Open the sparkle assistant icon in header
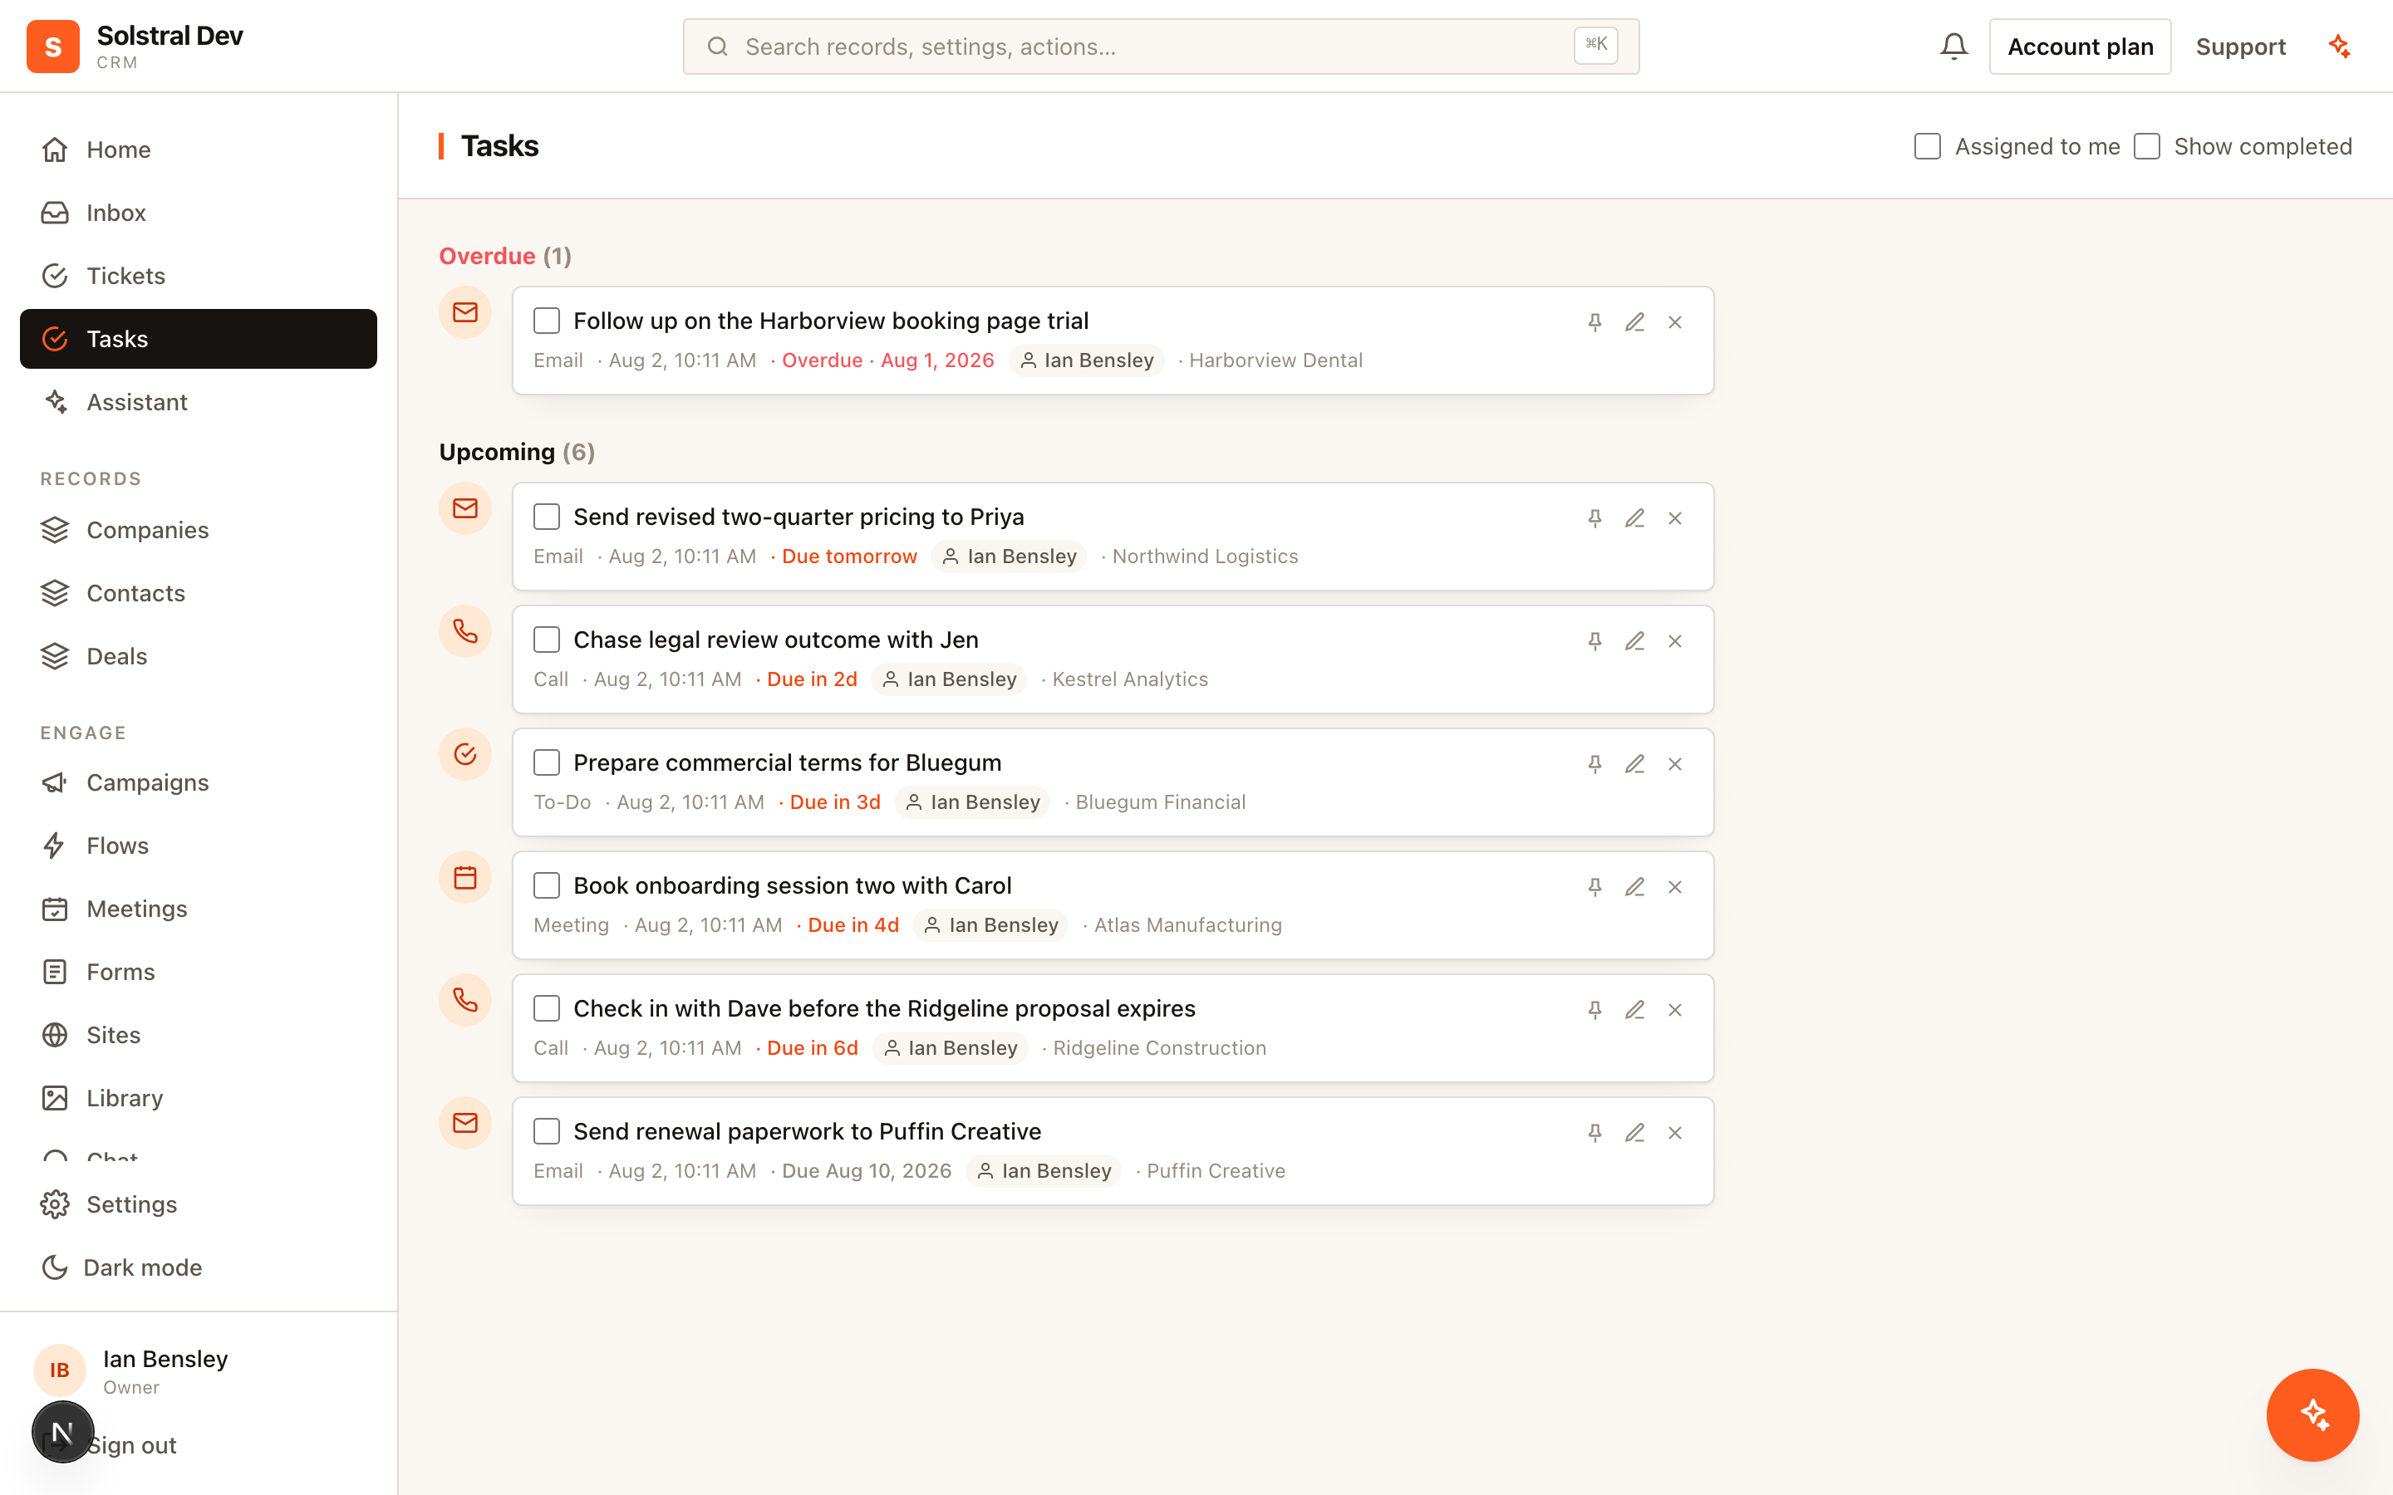 click(x=2339, y=47)
